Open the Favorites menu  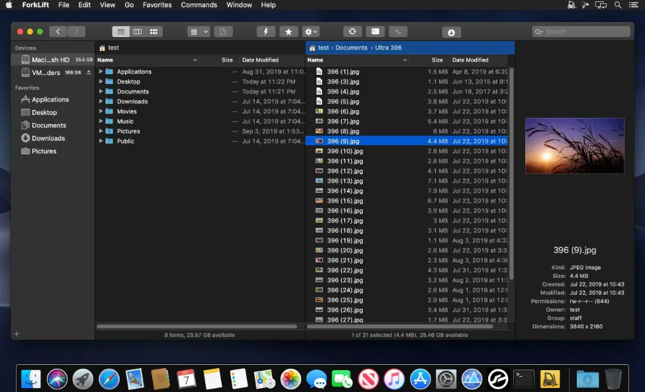[157, 5]
